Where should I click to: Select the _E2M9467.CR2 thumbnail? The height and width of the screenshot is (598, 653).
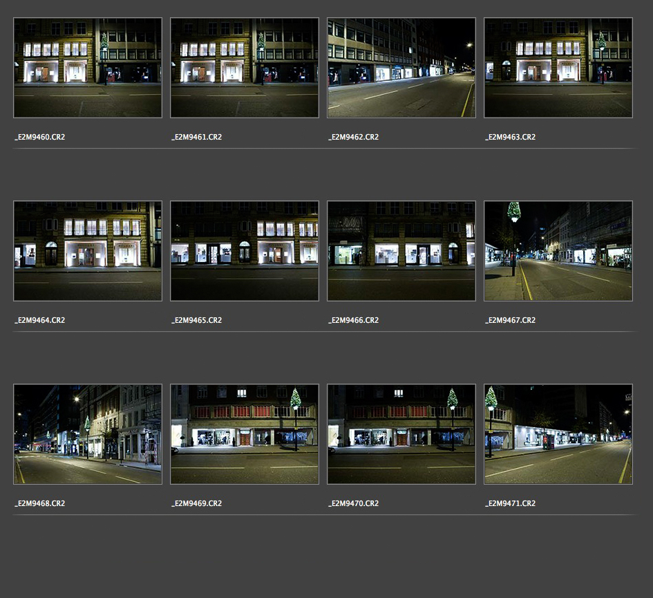[558, 251]
